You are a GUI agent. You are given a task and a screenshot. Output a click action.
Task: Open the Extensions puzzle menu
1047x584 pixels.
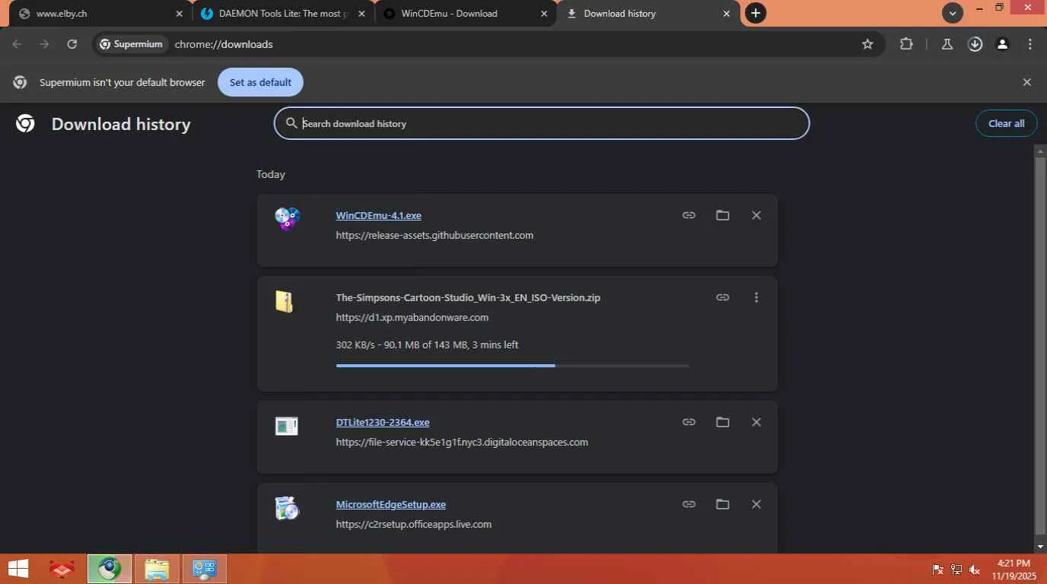pyautogui.click(x=906, y=44)
